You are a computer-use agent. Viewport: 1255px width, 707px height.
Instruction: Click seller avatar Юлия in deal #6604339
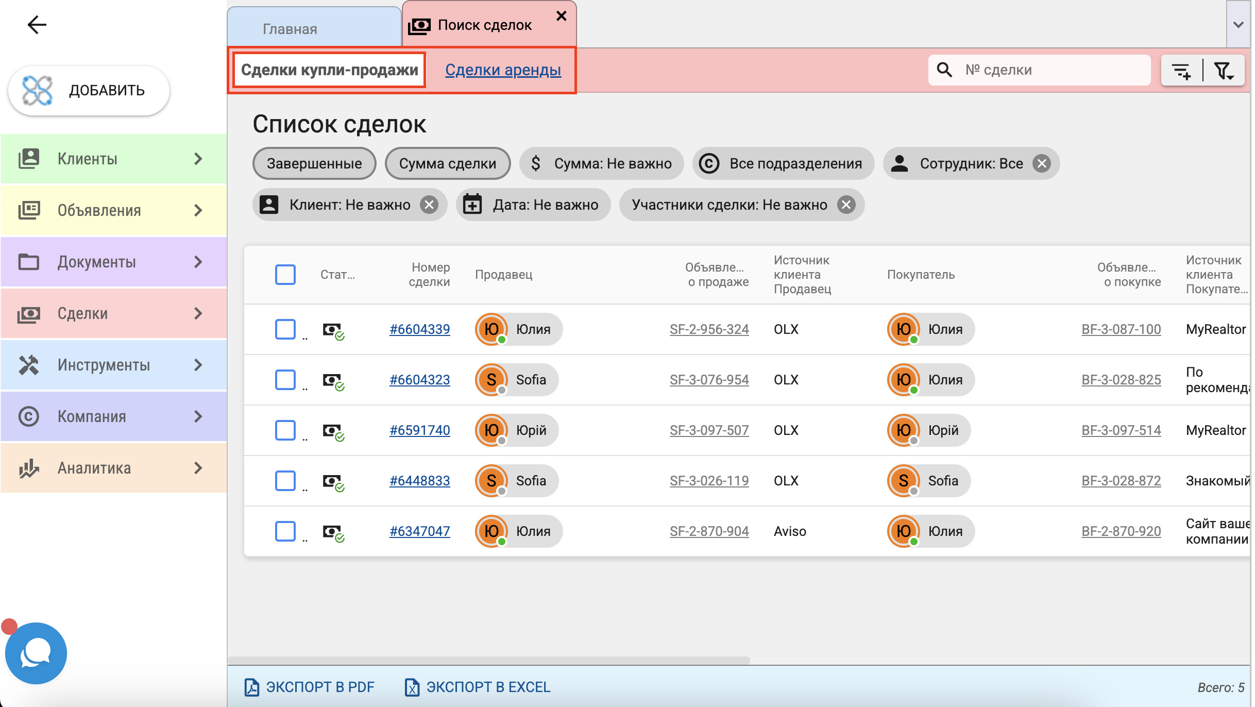[491, 329]
